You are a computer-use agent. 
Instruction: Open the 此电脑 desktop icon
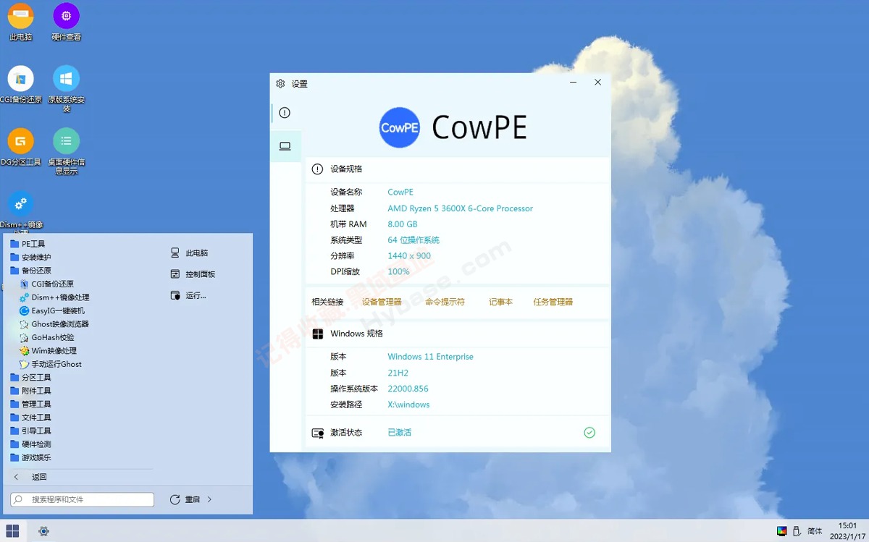[x=20, y=22]
